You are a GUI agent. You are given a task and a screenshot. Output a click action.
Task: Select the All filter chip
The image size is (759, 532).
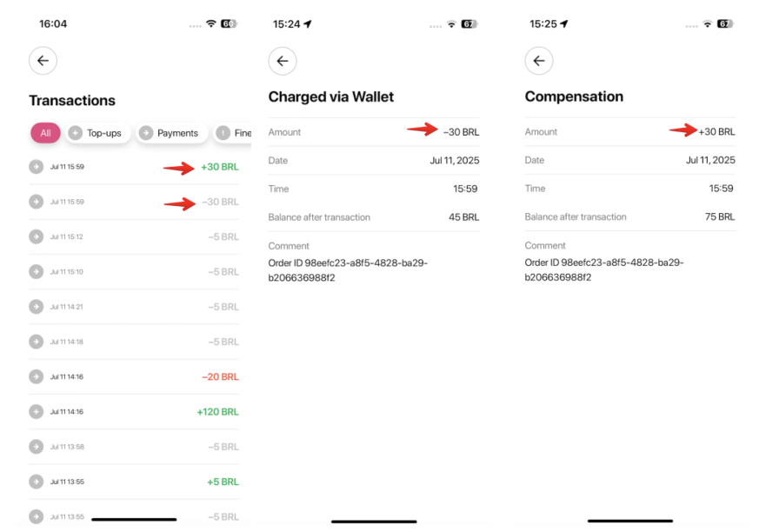click(x=45, y=133)
